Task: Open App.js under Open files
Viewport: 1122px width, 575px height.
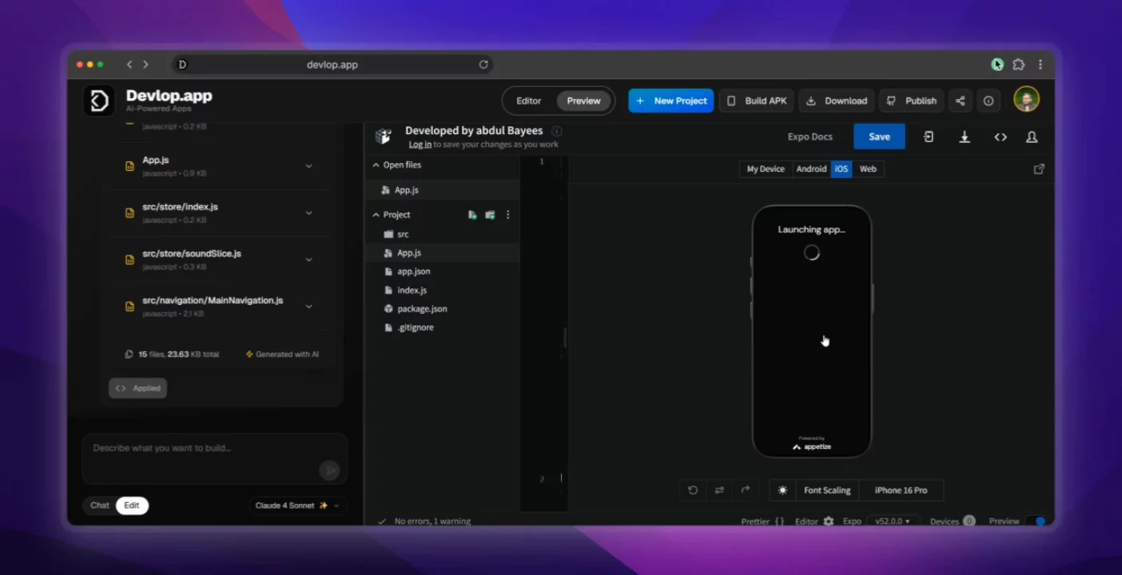Action: pos(444,190)
